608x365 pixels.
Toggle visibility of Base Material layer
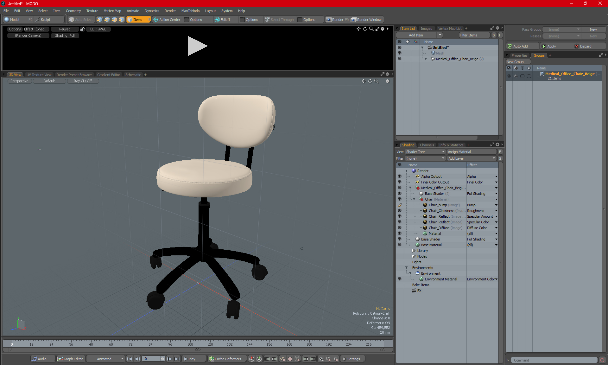click(399, 245)
